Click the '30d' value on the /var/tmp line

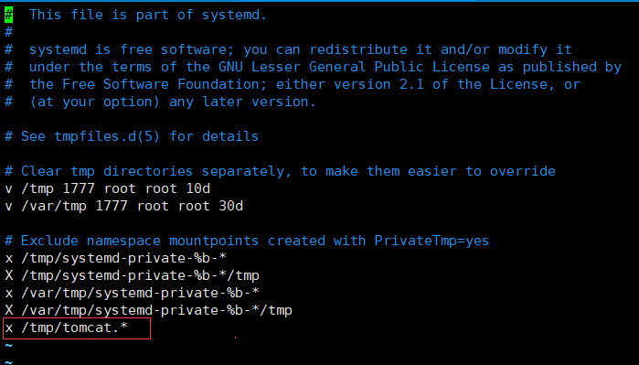[x=230, y=206]
